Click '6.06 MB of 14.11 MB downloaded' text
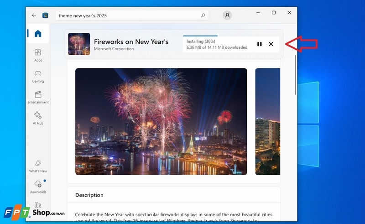The height and width of the screenshot is (224, 365). (217, 47)
